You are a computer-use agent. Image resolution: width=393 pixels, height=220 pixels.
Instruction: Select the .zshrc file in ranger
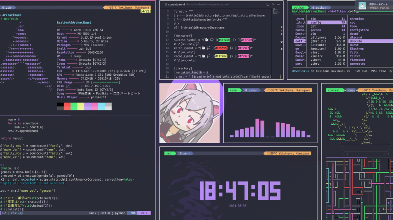[x=327, y=64]
